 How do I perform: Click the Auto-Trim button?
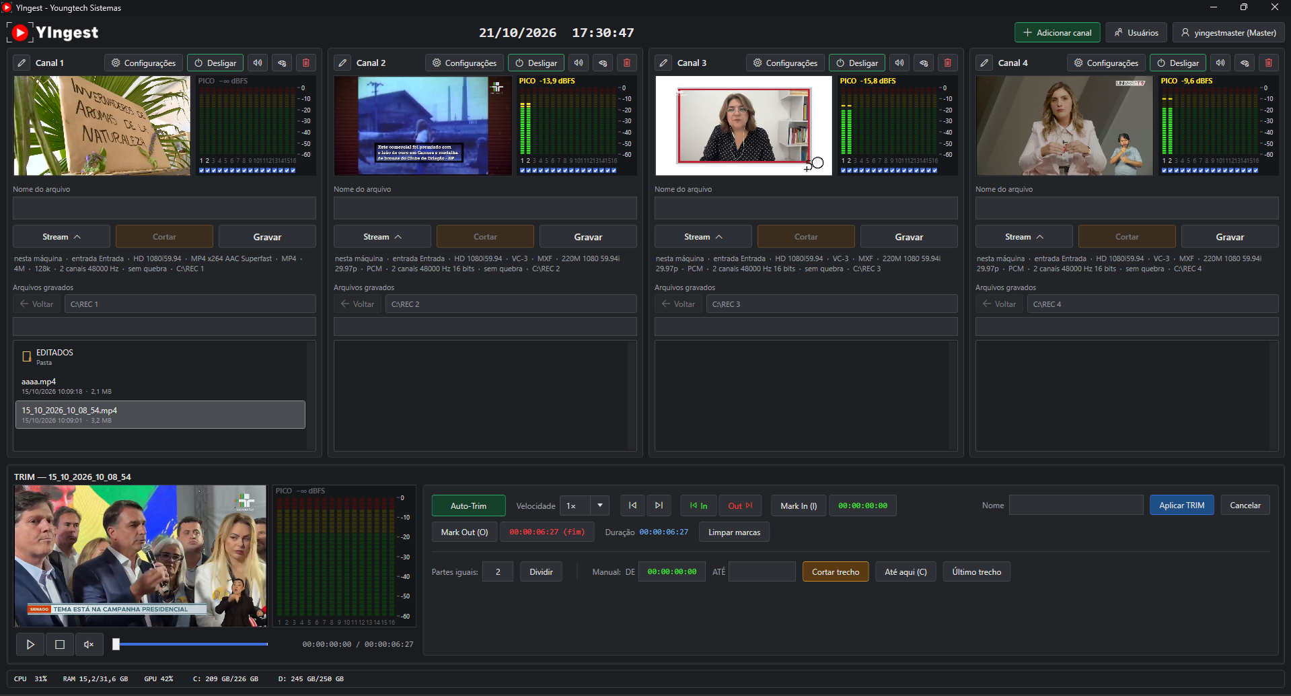point(468,506)
